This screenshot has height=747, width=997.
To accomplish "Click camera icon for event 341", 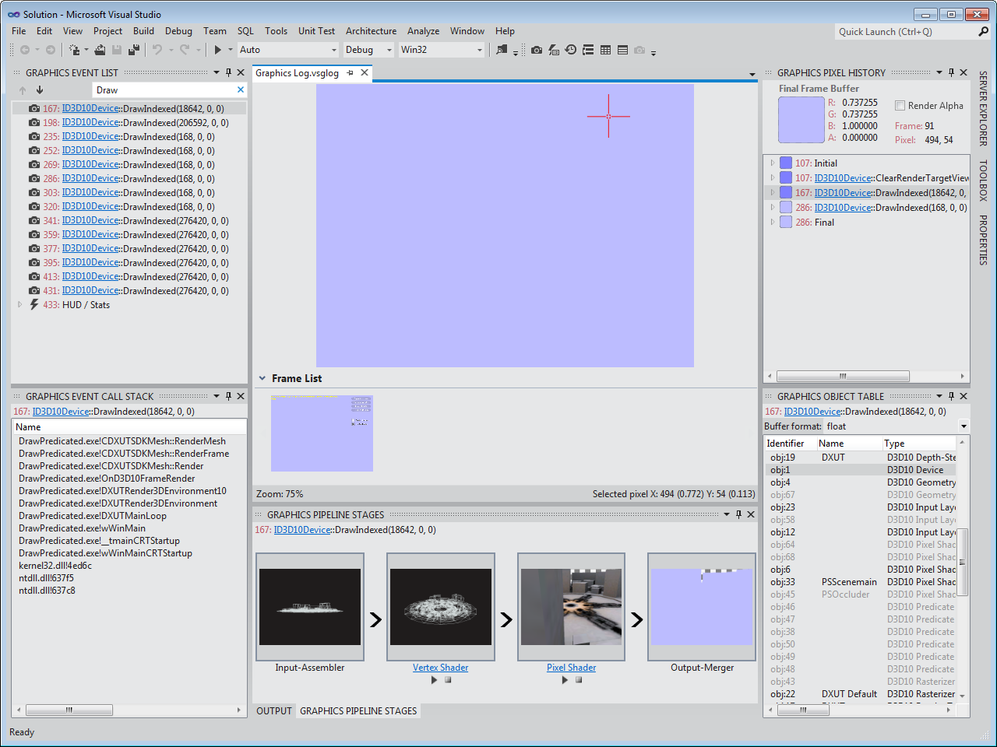I will coord(34,221).
